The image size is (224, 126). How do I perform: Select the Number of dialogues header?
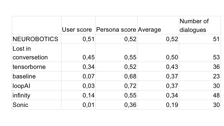[x=194, y=25]
